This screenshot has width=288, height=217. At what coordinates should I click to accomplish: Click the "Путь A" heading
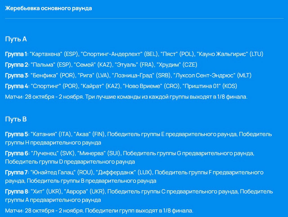[x=16, y=39]
